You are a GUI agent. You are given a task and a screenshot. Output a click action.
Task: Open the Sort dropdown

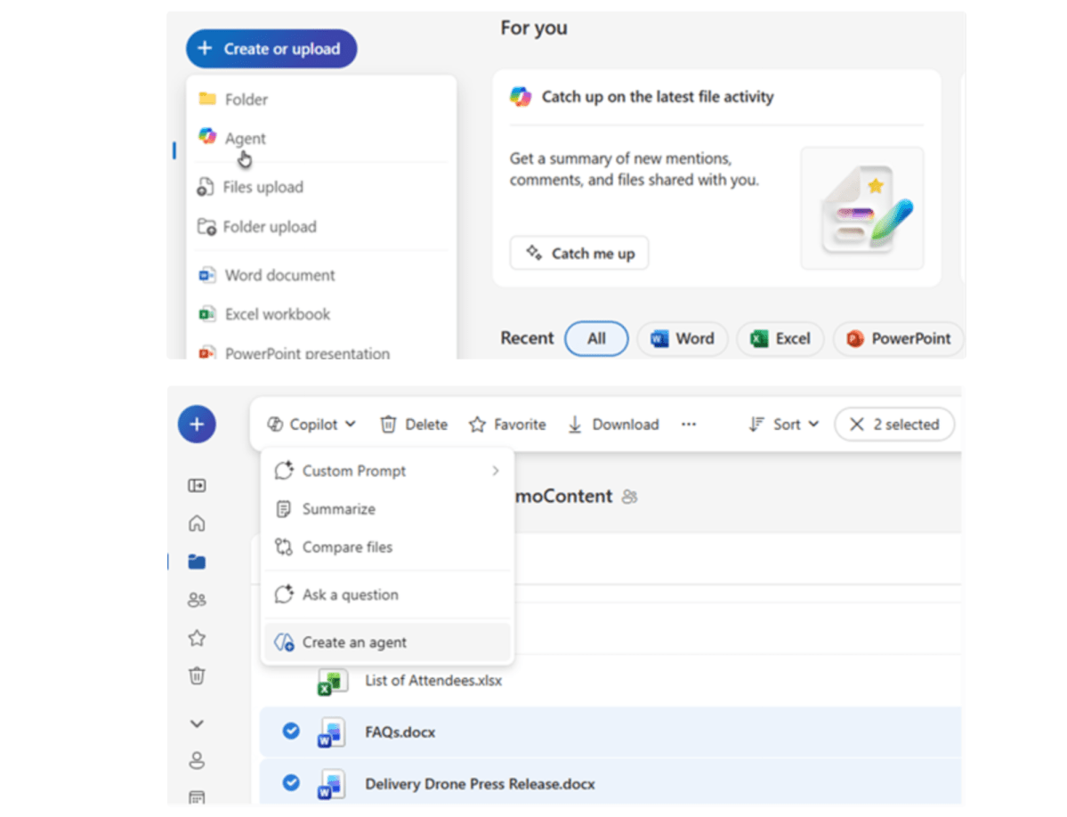[784, 425]
